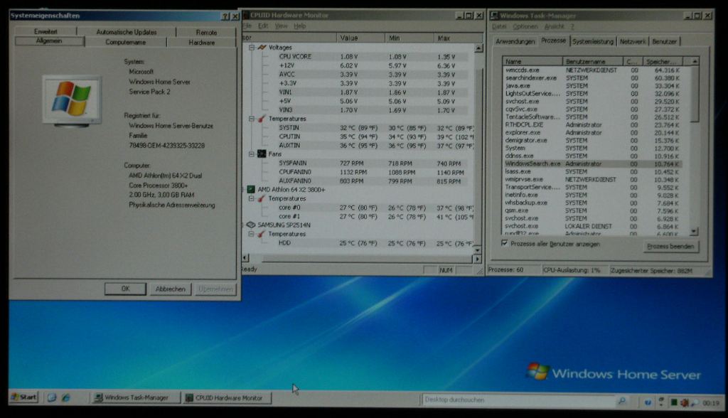Click Hardware Monitor vertical scrollbar down arrow
The width and height of the screenshot is (728, 418).
pos(477,250)
